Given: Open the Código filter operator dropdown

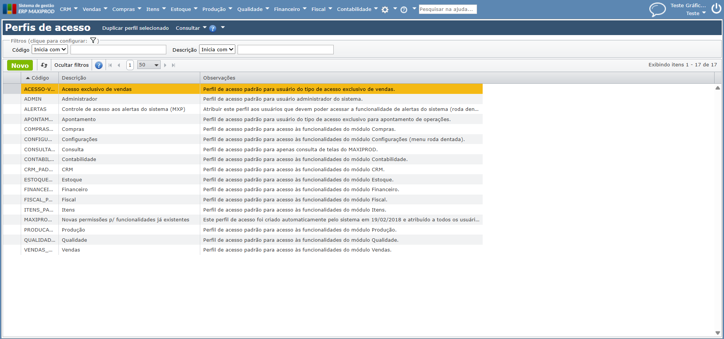Looking at the screenshot, I should coord(50,49).
